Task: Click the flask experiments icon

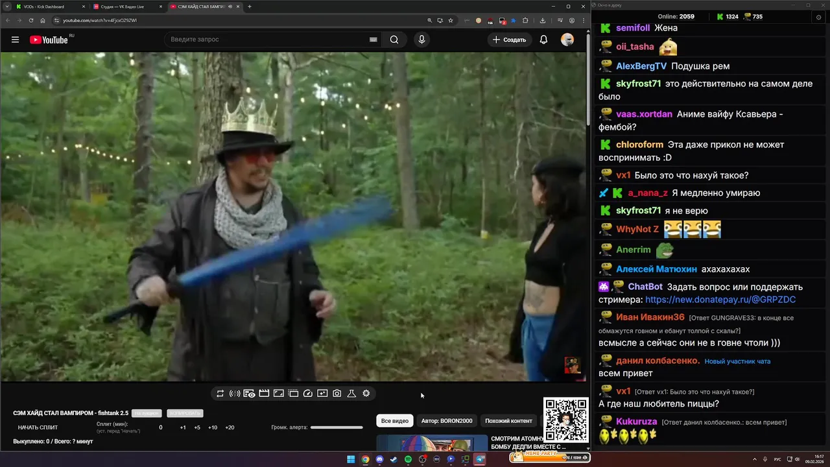Action: coord(351,393)
